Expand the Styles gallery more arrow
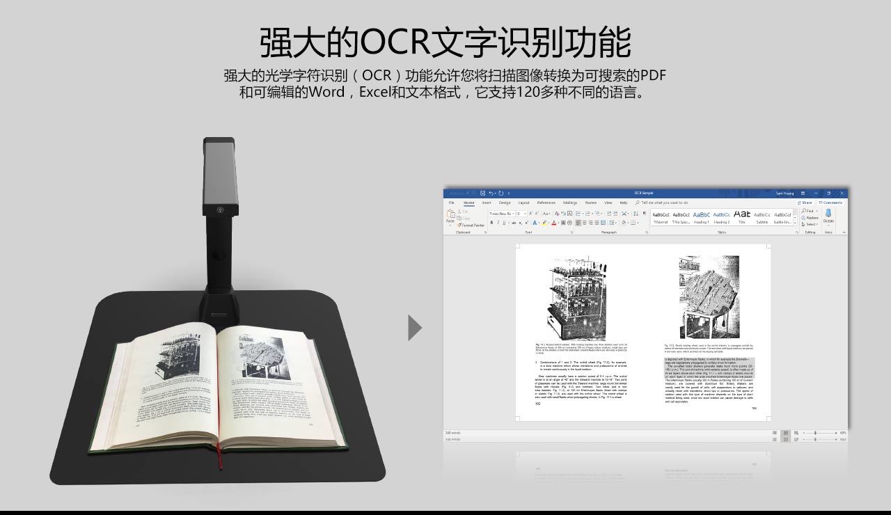This screenshot has height=515, width=891. [x=796, y=223]
